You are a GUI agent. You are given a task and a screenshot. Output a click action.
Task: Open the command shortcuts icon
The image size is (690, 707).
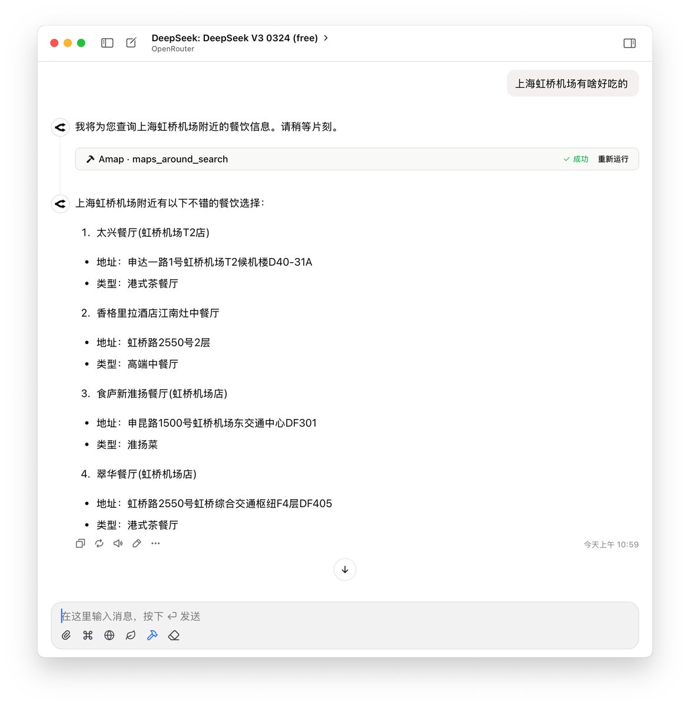88,635
